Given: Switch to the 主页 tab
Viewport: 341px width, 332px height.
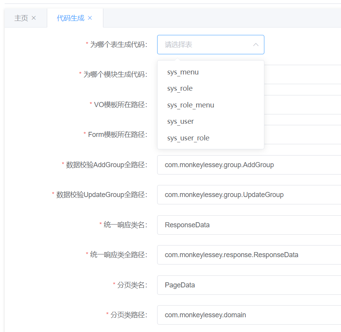Looking at the screenshot, I should point(21,18).
